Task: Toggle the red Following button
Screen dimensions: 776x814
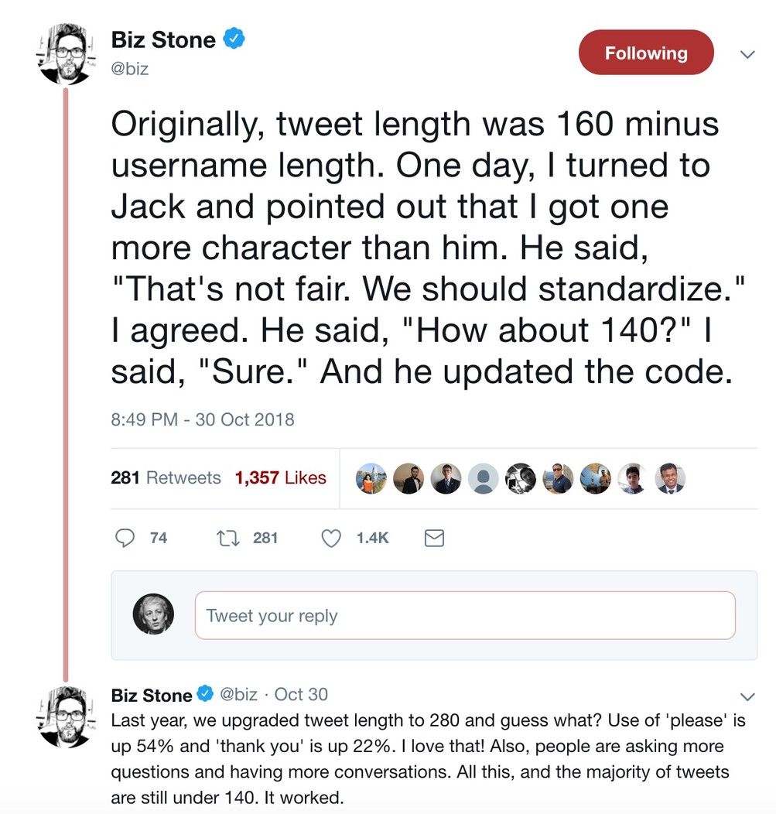Action: click(x=645, y=53)
